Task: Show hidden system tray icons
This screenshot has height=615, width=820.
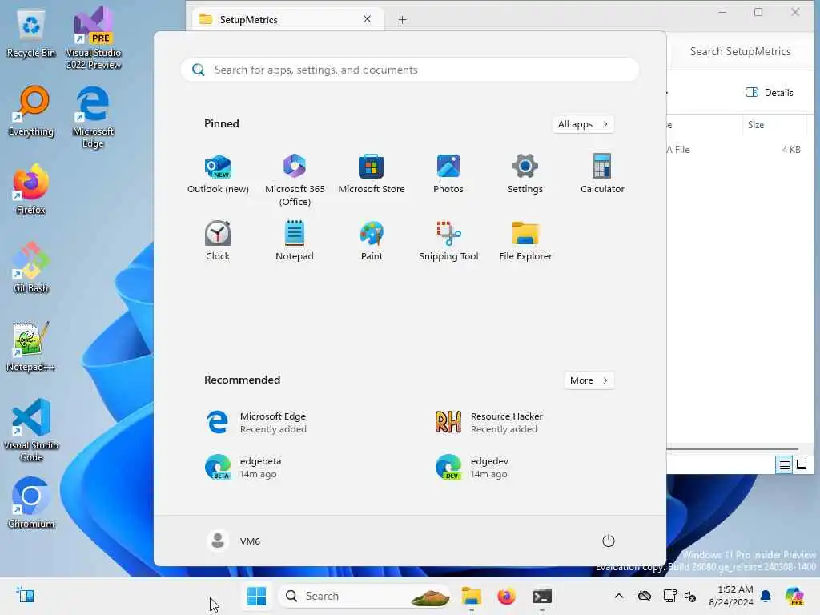Action: [619, 596]
